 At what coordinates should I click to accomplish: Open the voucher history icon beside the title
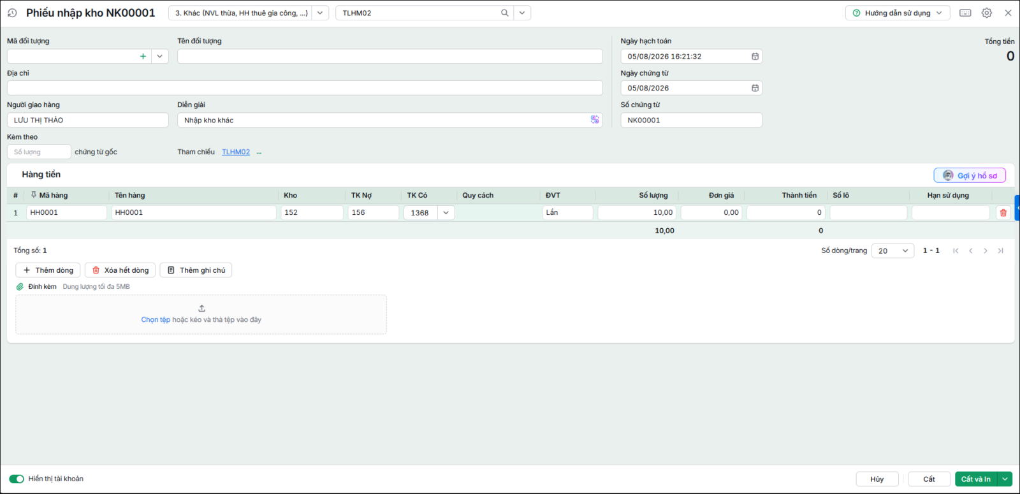(x=12, y=13)
